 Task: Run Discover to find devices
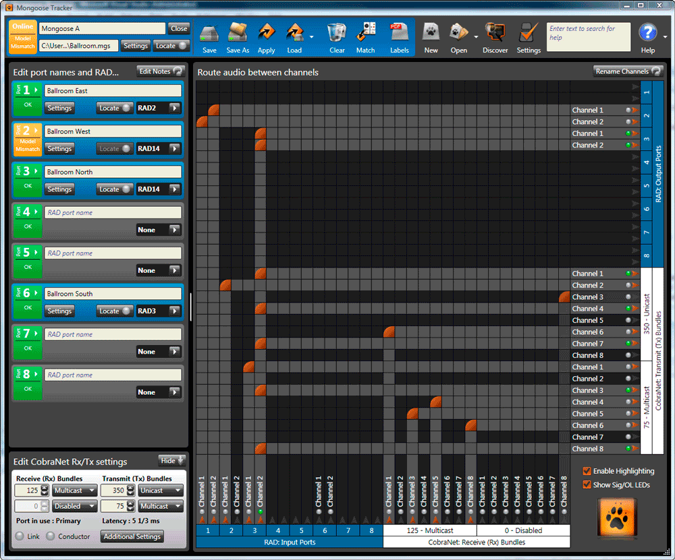[495, 32]
